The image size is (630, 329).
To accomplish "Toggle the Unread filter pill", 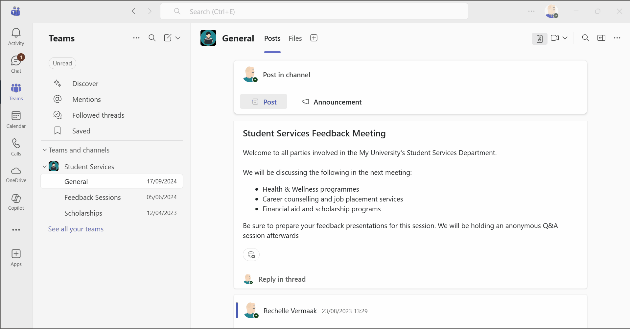I will pos(62,63).
